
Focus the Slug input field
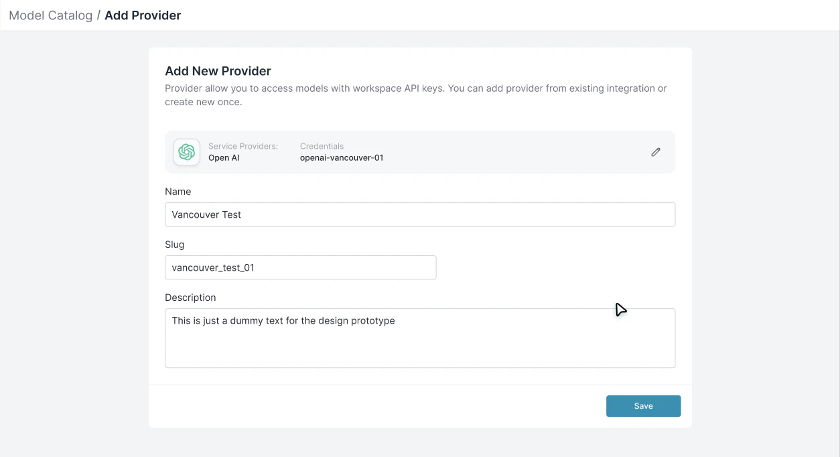point(300,267)
